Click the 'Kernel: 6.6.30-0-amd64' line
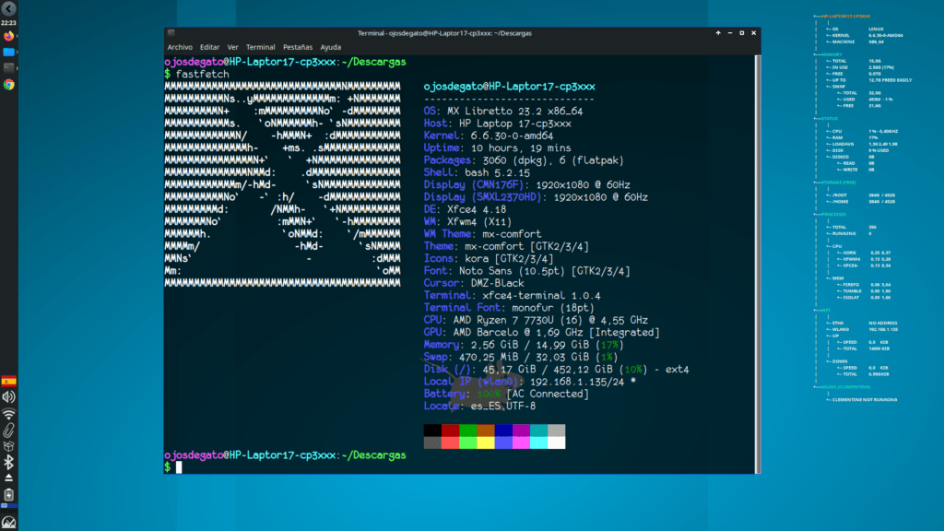 point(489,136)
